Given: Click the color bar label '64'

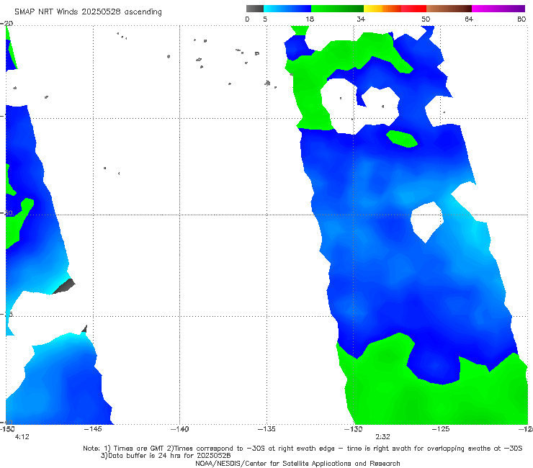Looking at the screenshot, I should point(469,19).
